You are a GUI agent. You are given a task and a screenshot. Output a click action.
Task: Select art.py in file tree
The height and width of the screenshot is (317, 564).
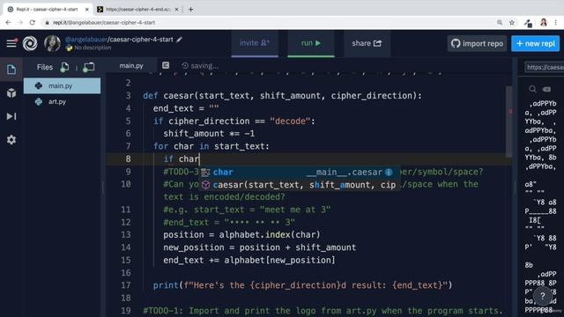pyautogui.click(x=63, y=102)
